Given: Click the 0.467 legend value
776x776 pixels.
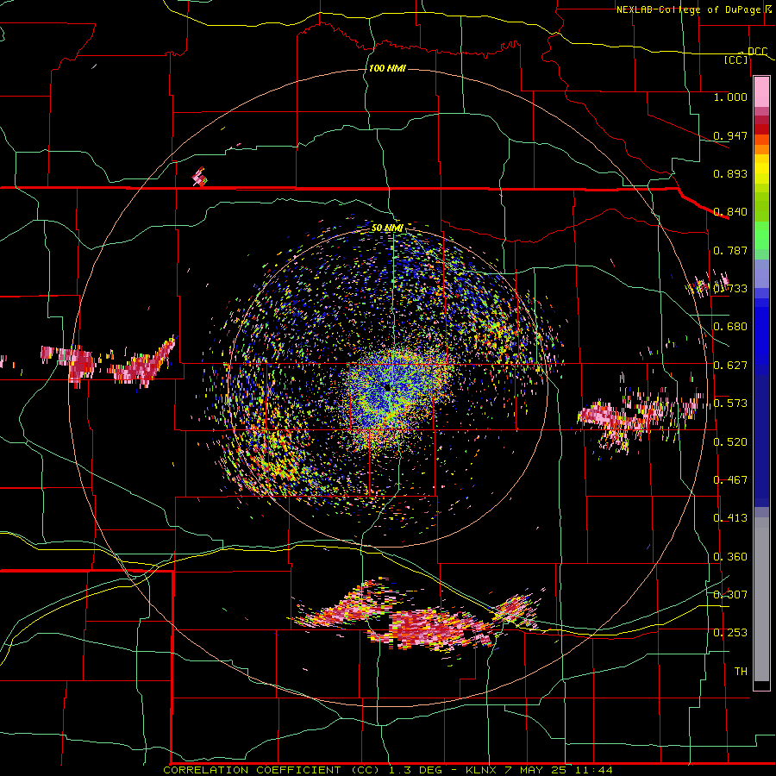Looking at the screenshot, I should [x=730, y=480].
